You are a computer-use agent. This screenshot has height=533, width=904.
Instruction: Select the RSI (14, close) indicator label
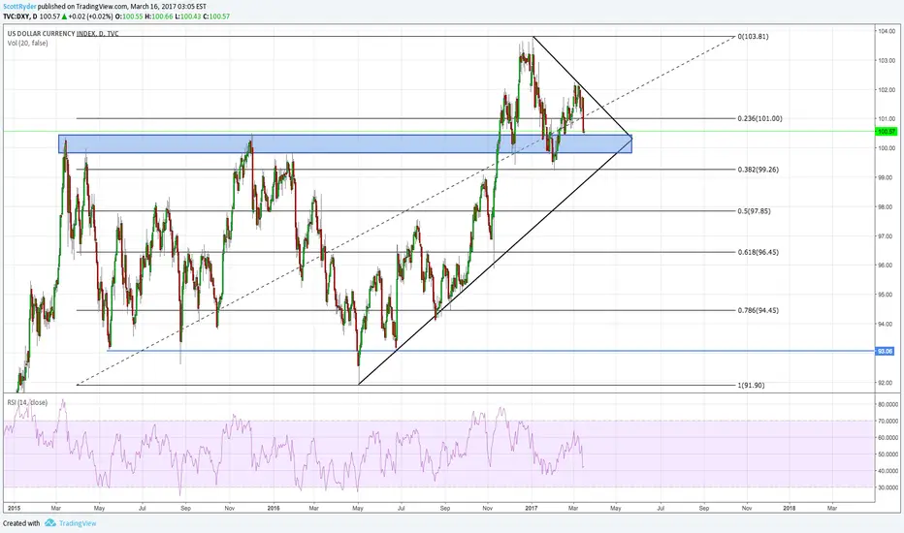pos(27,402)
